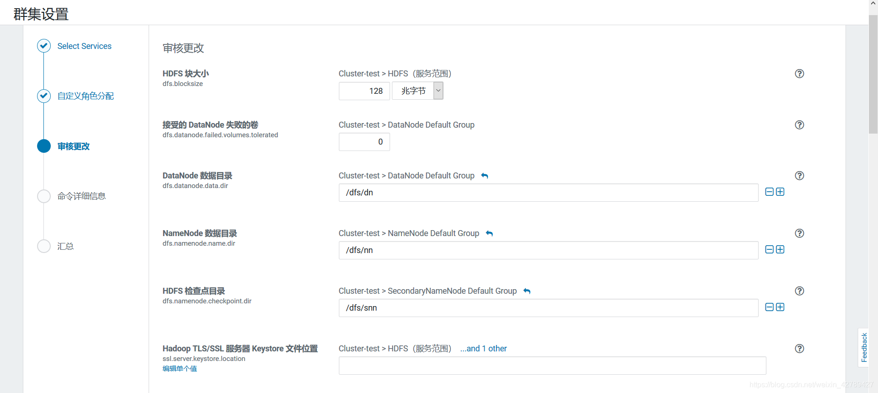Revert SecondaryNameNode Default Group value to default

tap(527, 291)
